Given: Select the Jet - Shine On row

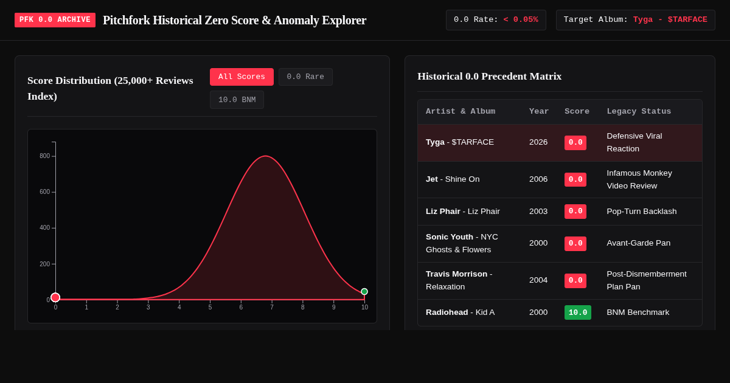Looking at the screenshot, I should pyautogui.click(x=560, y=180).
